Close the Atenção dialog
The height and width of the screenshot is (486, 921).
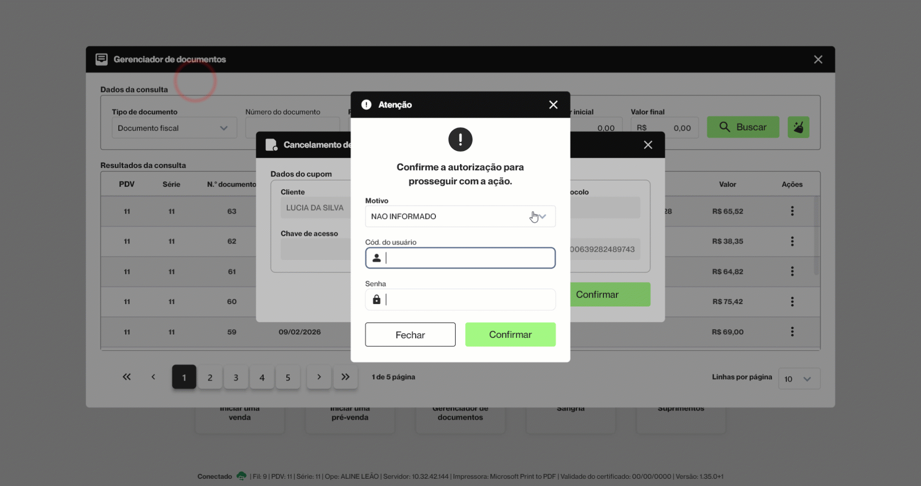(x=553, y=105)
